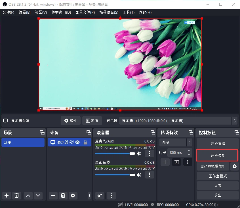This screenshot has width=240, height=208.
Task: Open the 停靠窗口(D) menu
Action: pos(61,12)
